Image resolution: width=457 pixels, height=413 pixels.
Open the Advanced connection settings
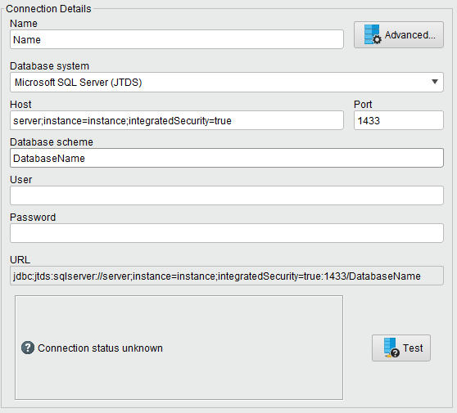(x=398, y=34)
